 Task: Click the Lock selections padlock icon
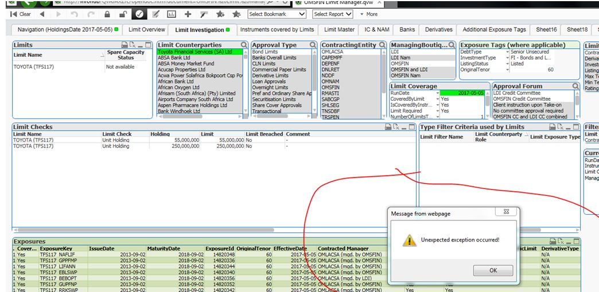coord(107,14)
